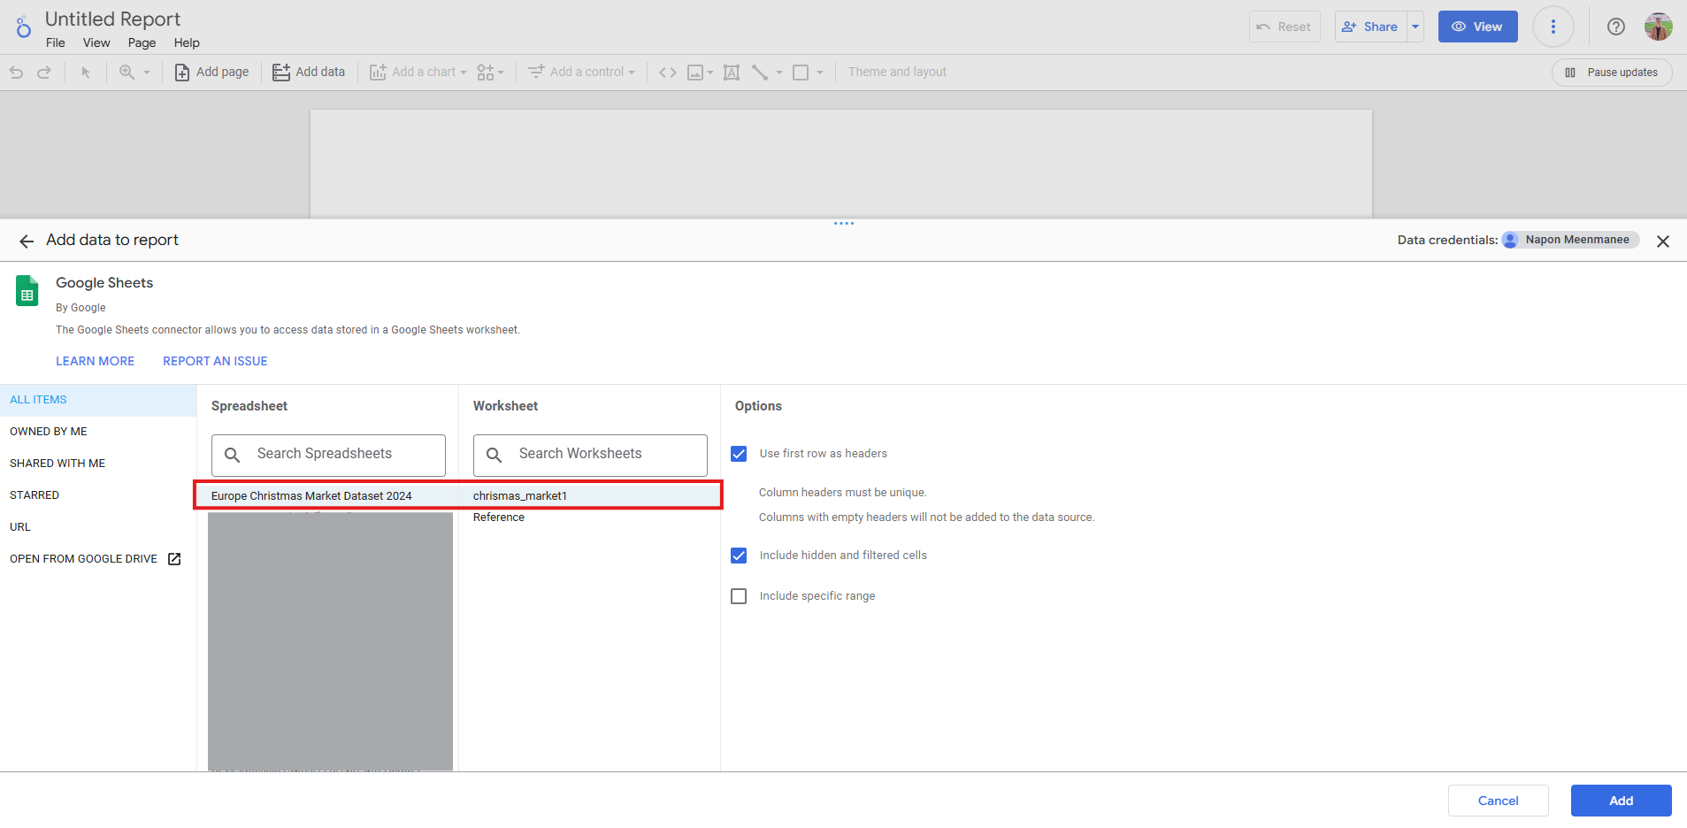Click the redo arrow icon
Viewport: 1687px width, 828px height.
[44, 73]
